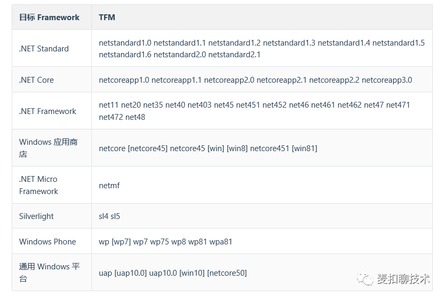
Task: Click the netcoreapp3.0 moniker
Action: coord(387,80)
